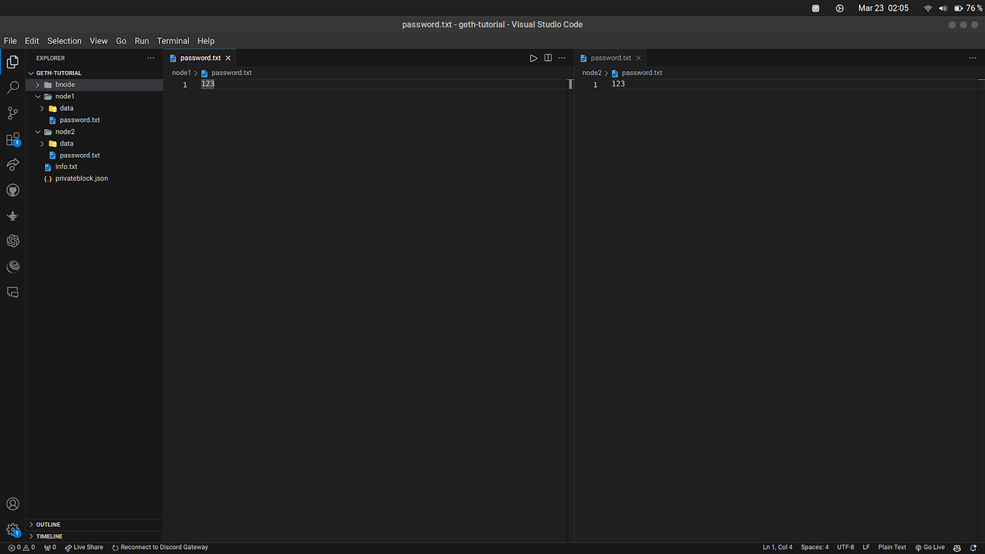Click the Split Editor Right icon

pos(548,58)
